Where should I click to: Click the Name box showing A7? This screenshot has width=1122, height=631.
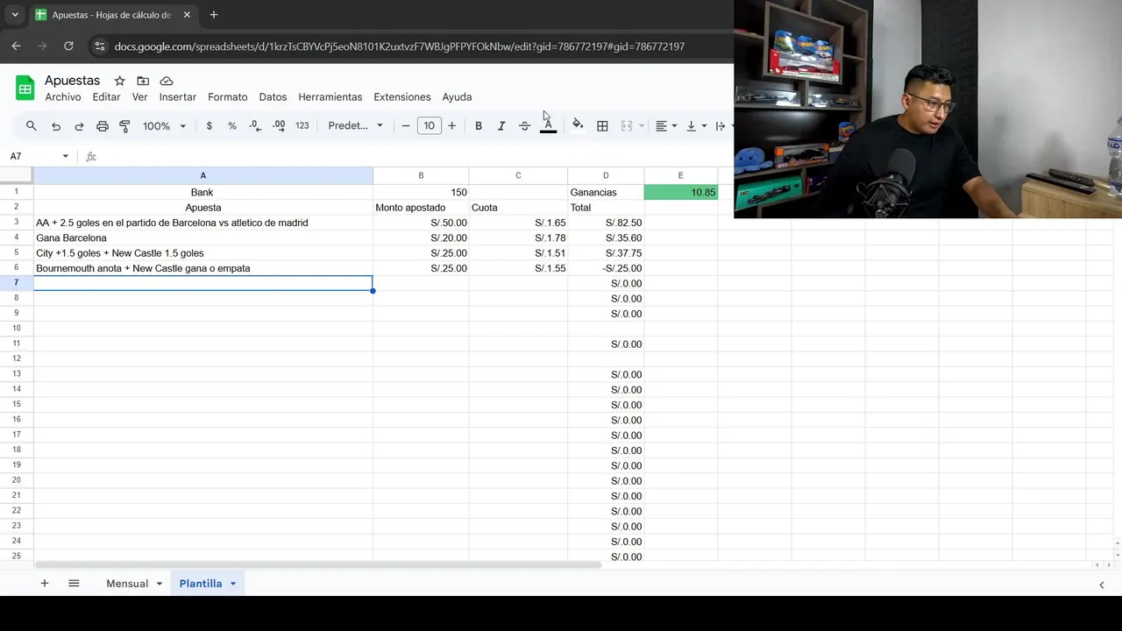point(33,156)
